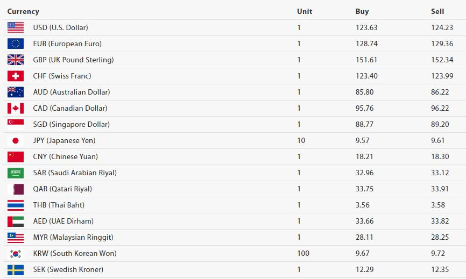Click the Unit column header
The image size is (466, 279).
305,12
